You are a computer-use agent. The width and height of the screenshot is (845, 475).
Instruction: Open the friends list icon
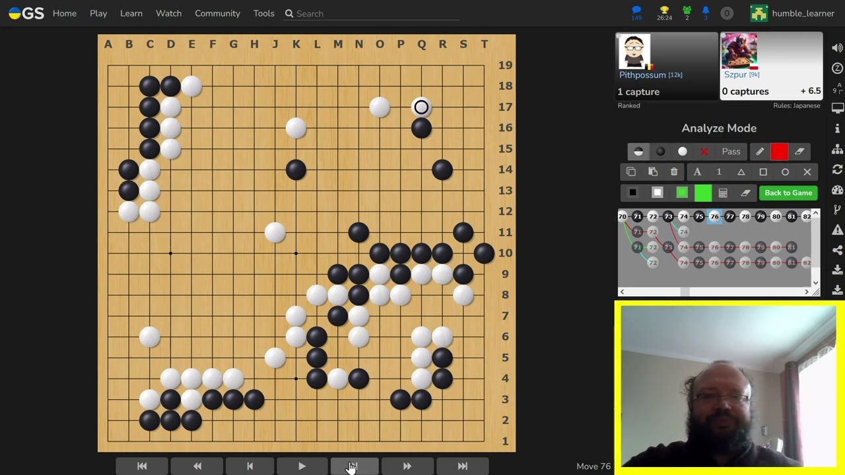click(x=687, y=13)
